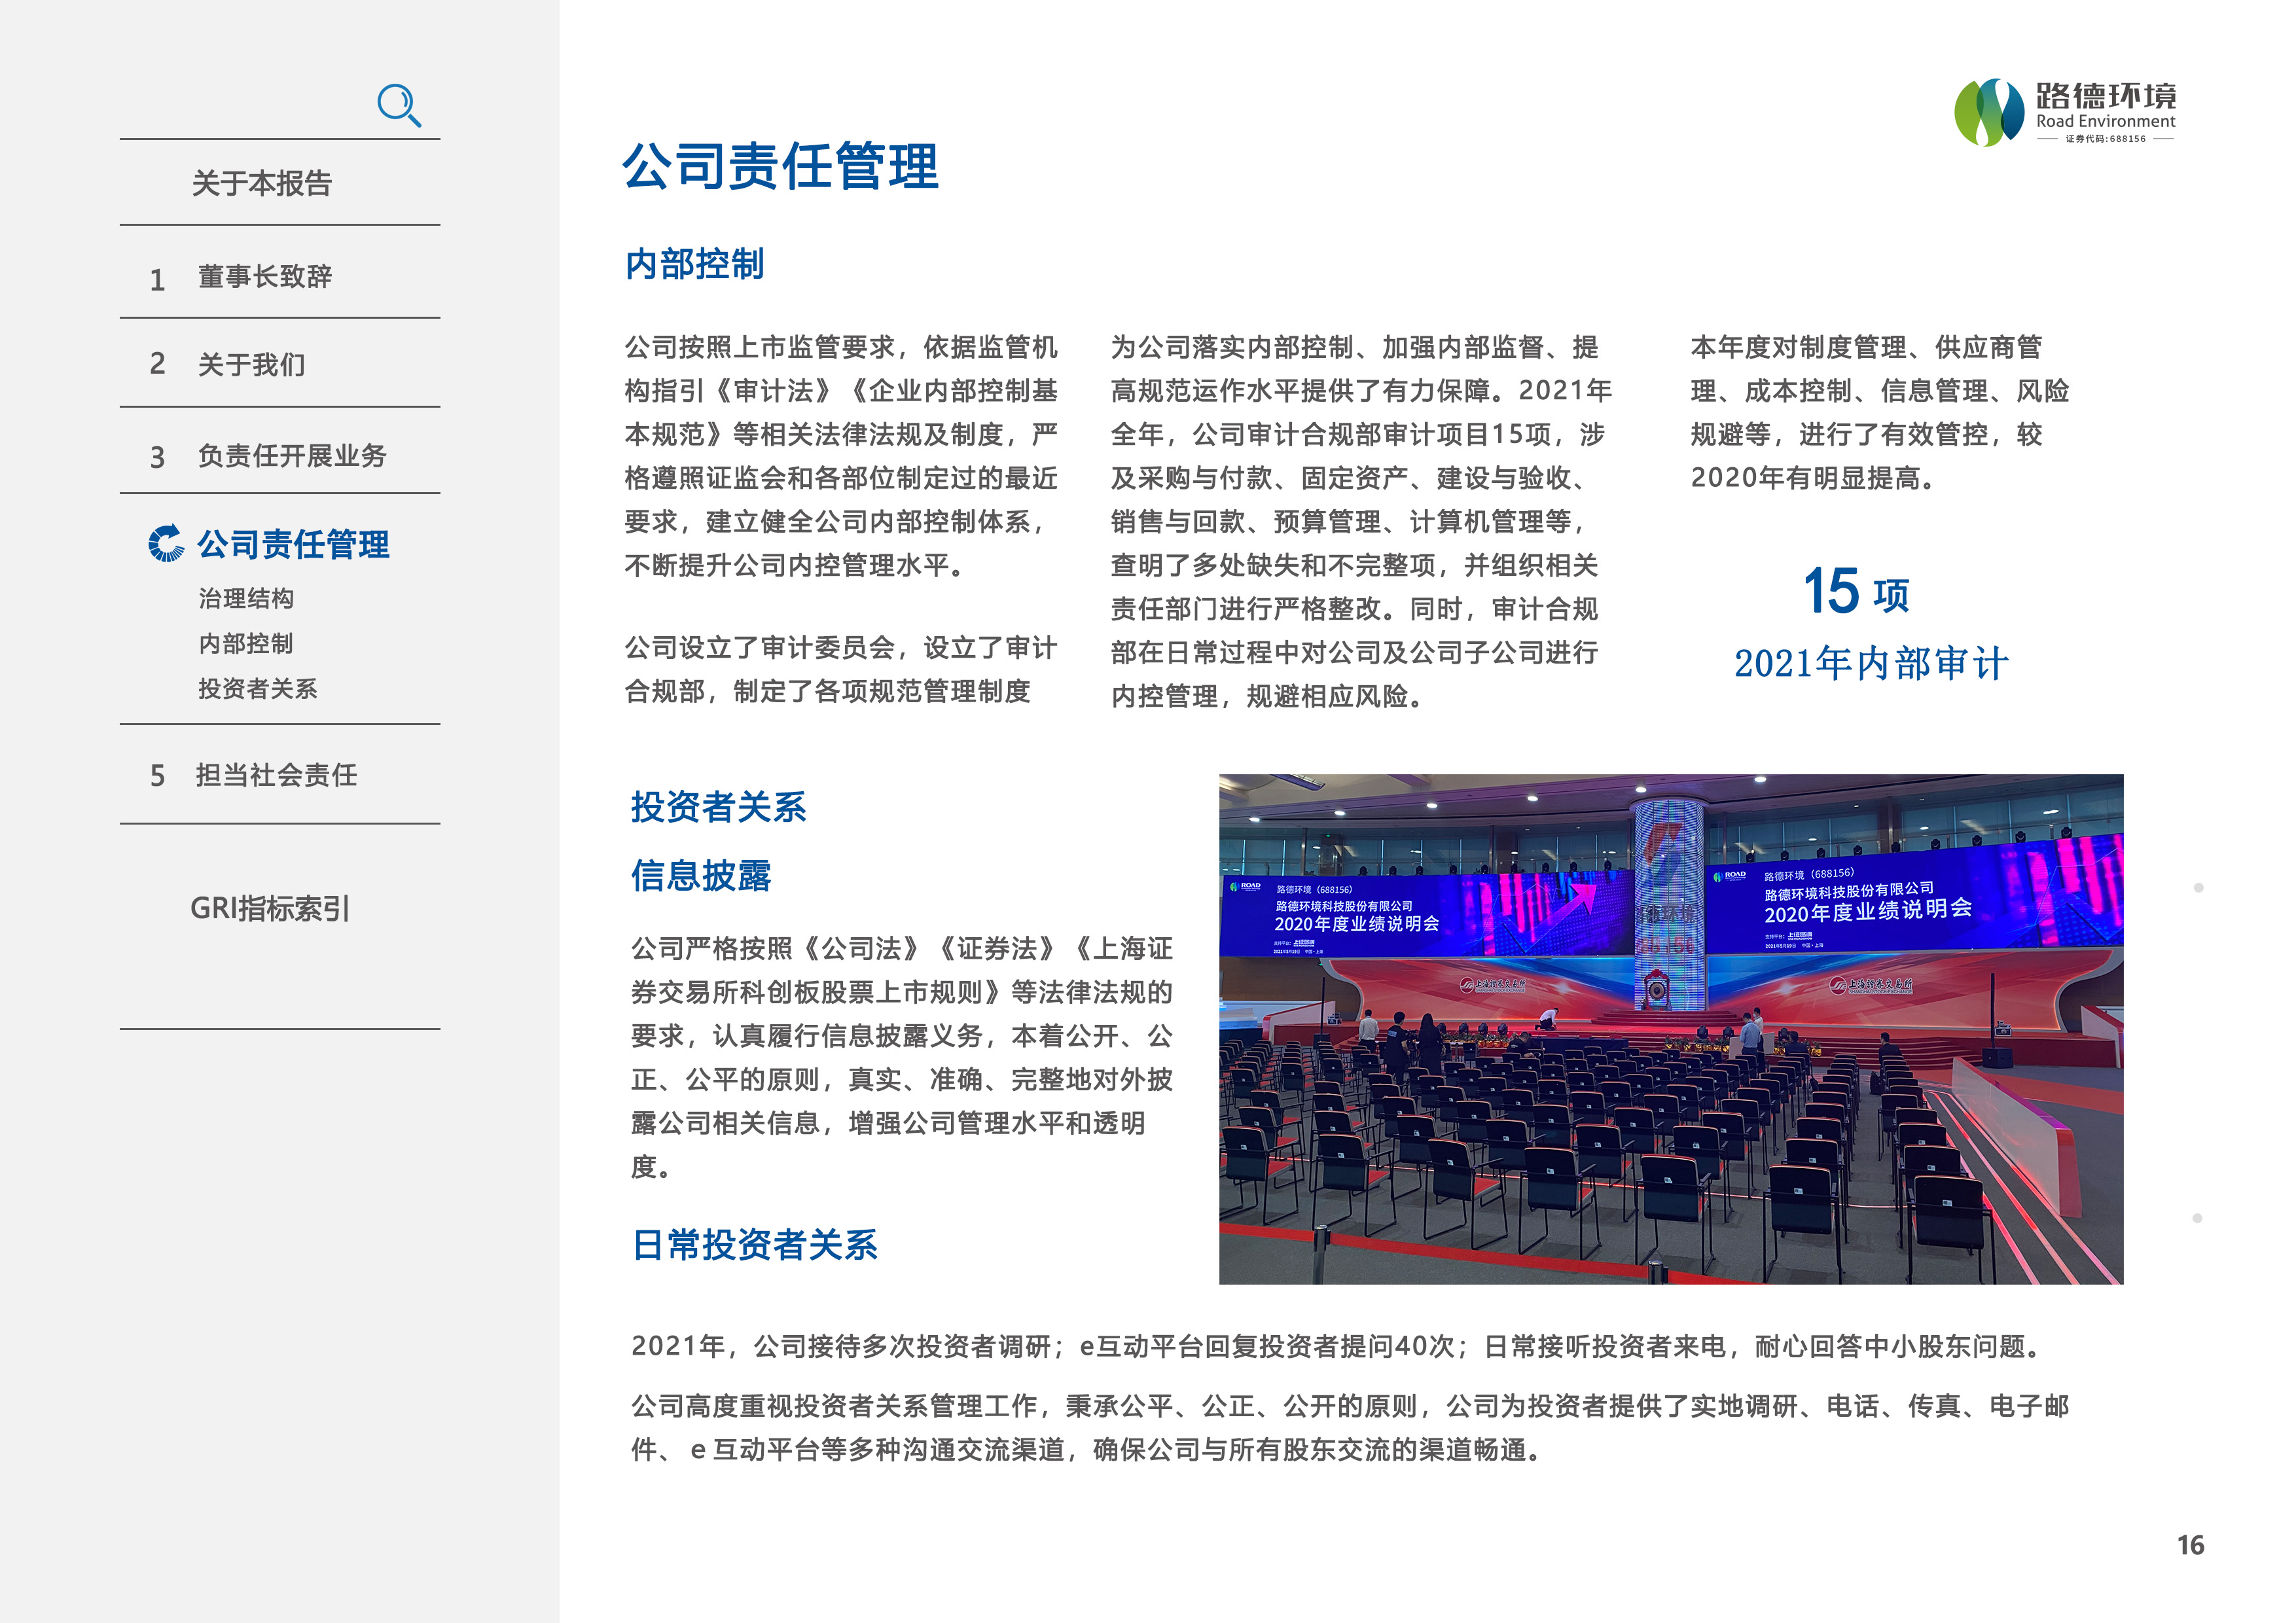This screenshot has width=2296, height=1623.
Task: Click the Road Environment logo
Action: coord(2065,112)
